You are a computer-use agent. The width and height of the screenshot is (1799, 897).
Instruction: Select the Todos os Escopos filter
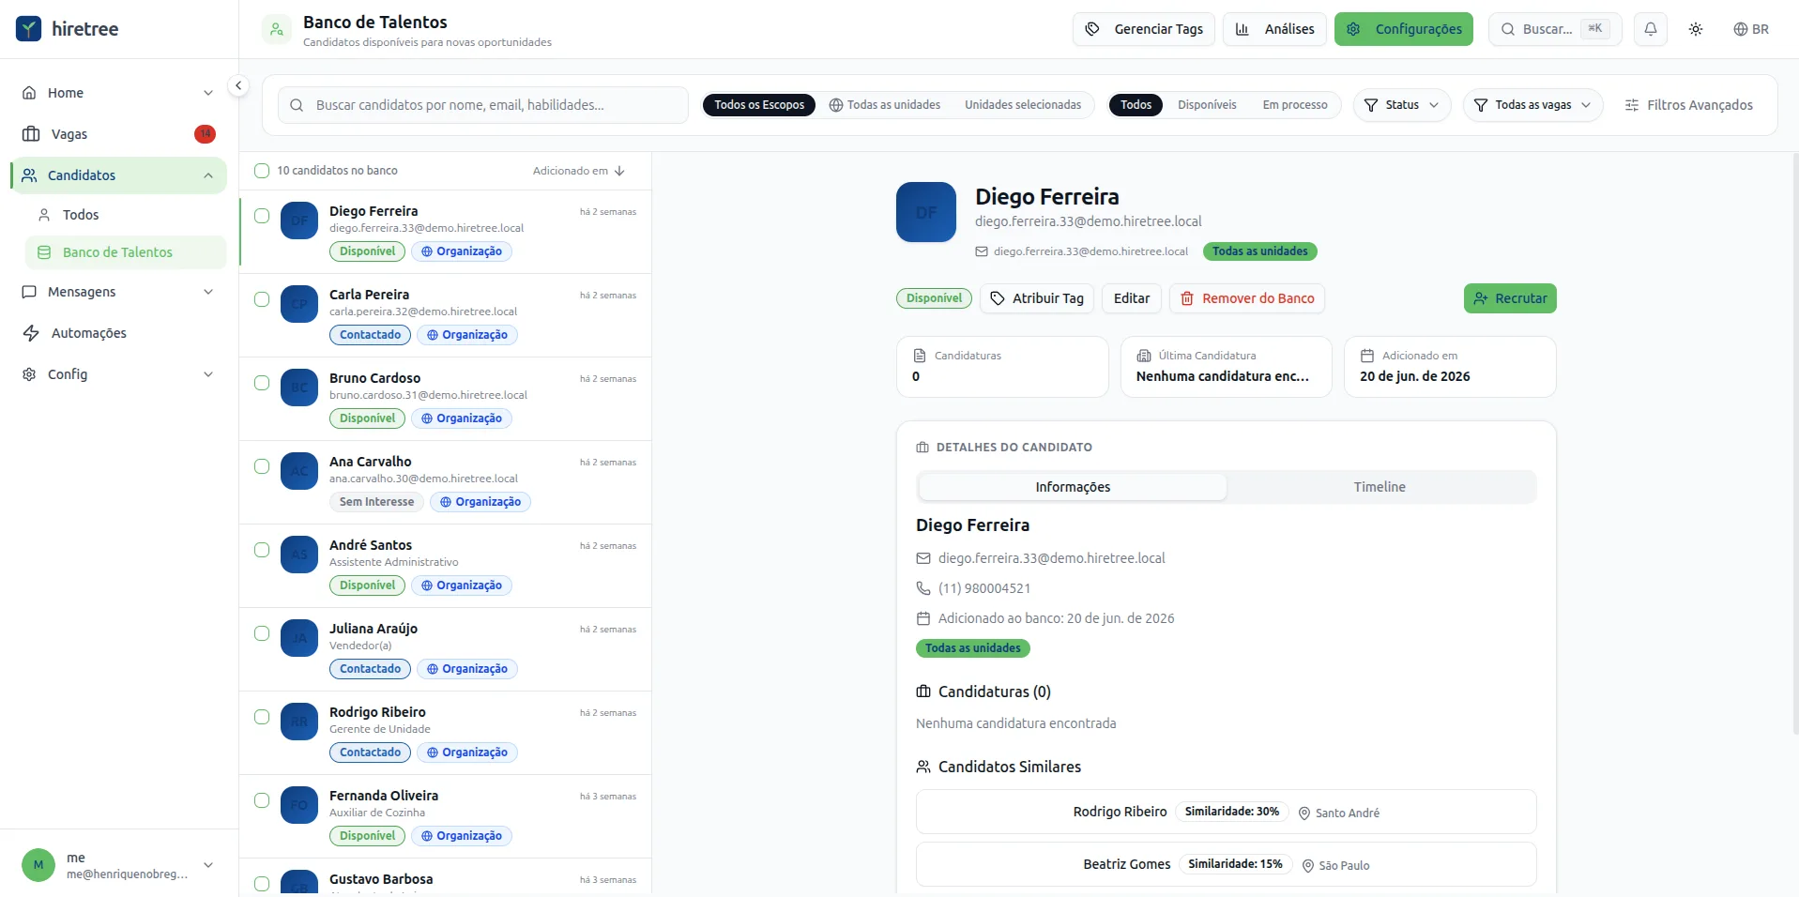pyautogui.click(x=759, y=105)
